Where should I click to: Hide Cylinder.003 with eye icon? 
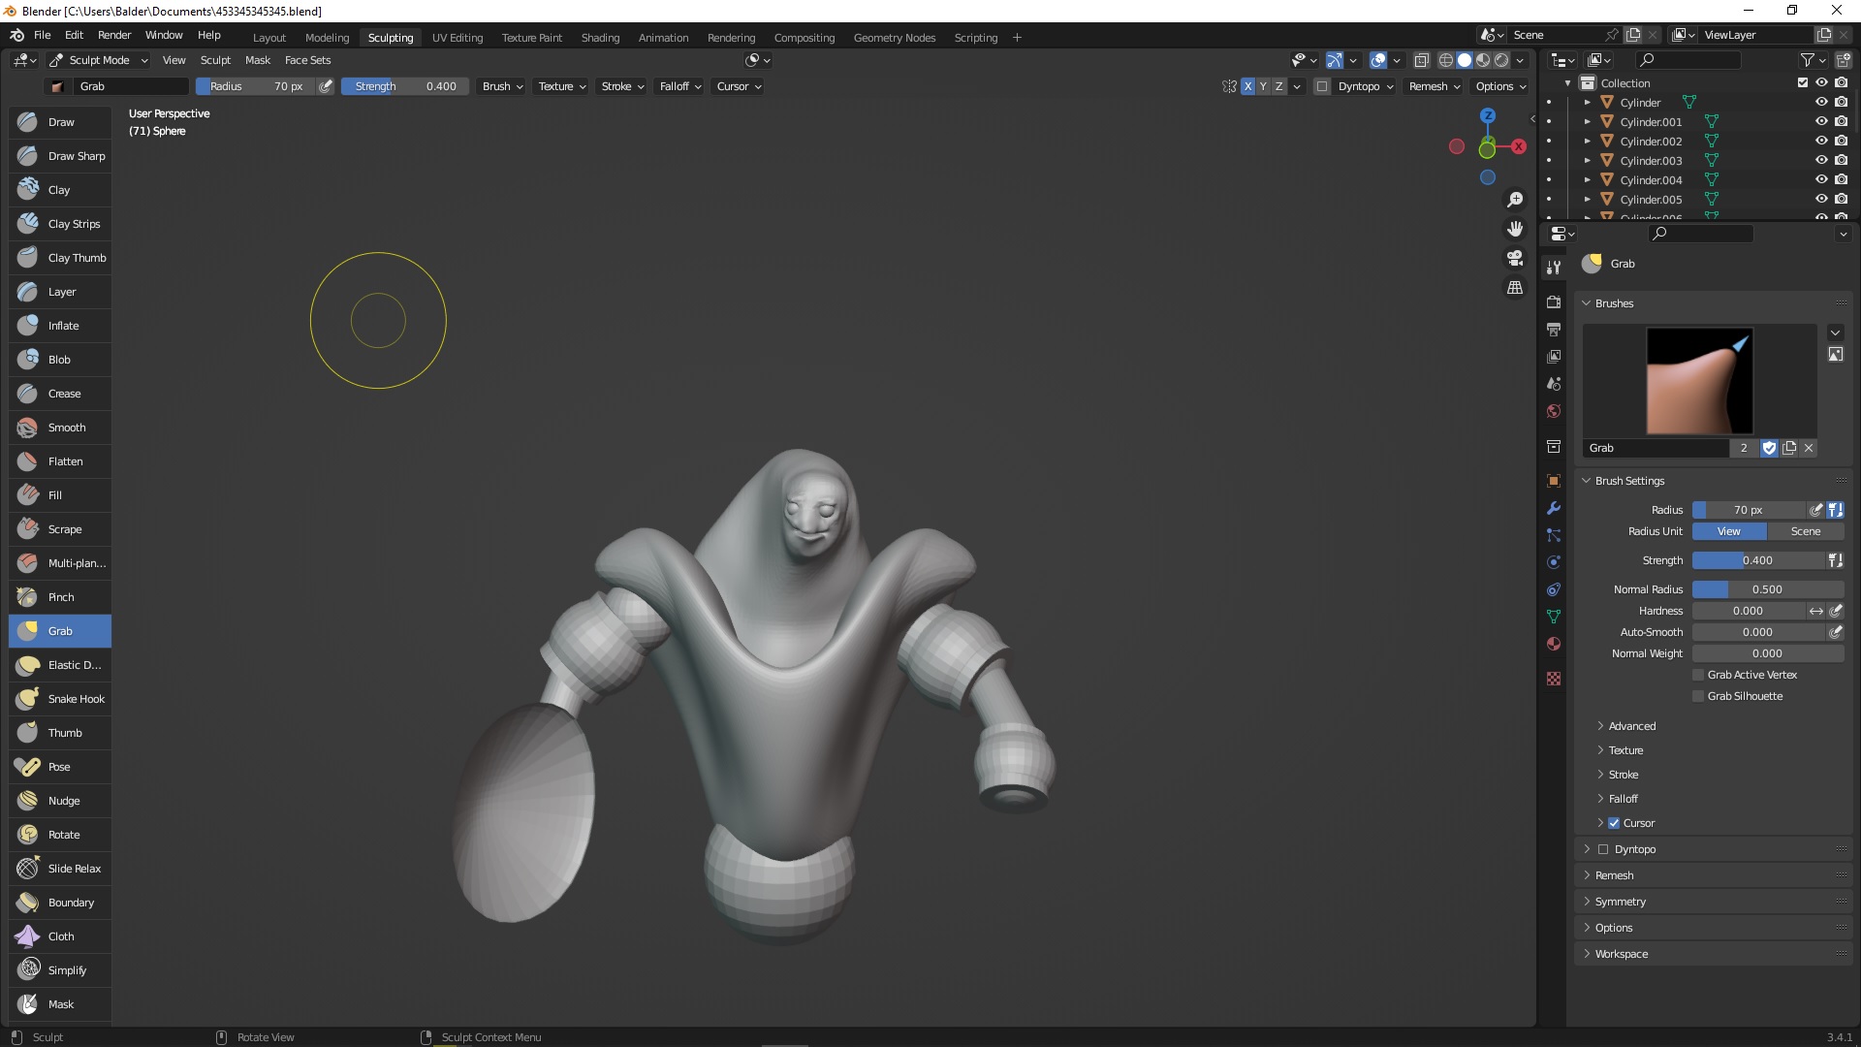(x=1821, y=161)
